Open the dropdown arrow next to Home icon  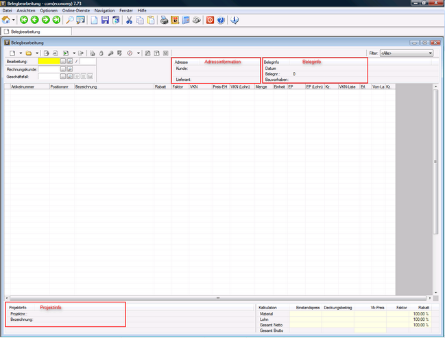13,20
